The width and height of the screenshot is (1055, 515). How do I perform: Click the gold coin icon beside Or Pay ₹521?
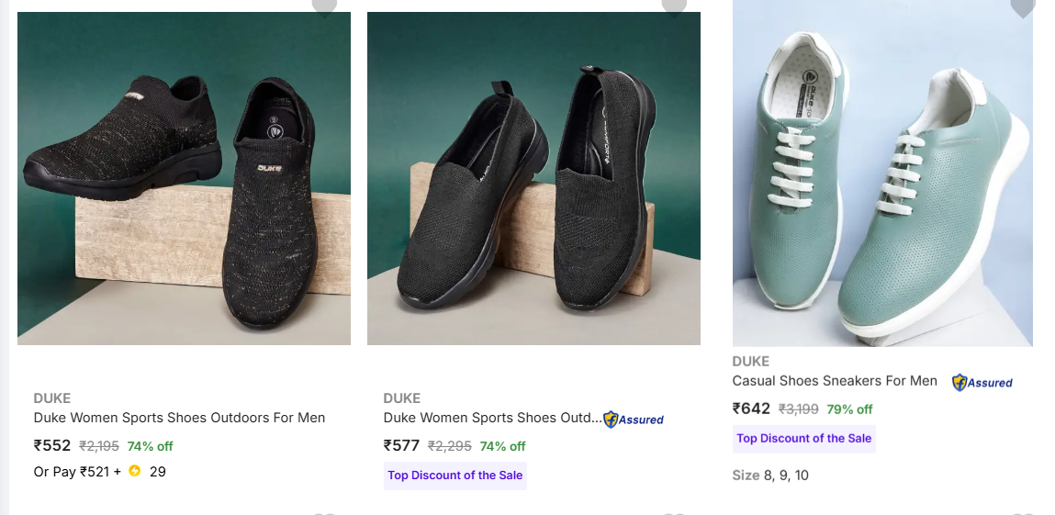135,472
